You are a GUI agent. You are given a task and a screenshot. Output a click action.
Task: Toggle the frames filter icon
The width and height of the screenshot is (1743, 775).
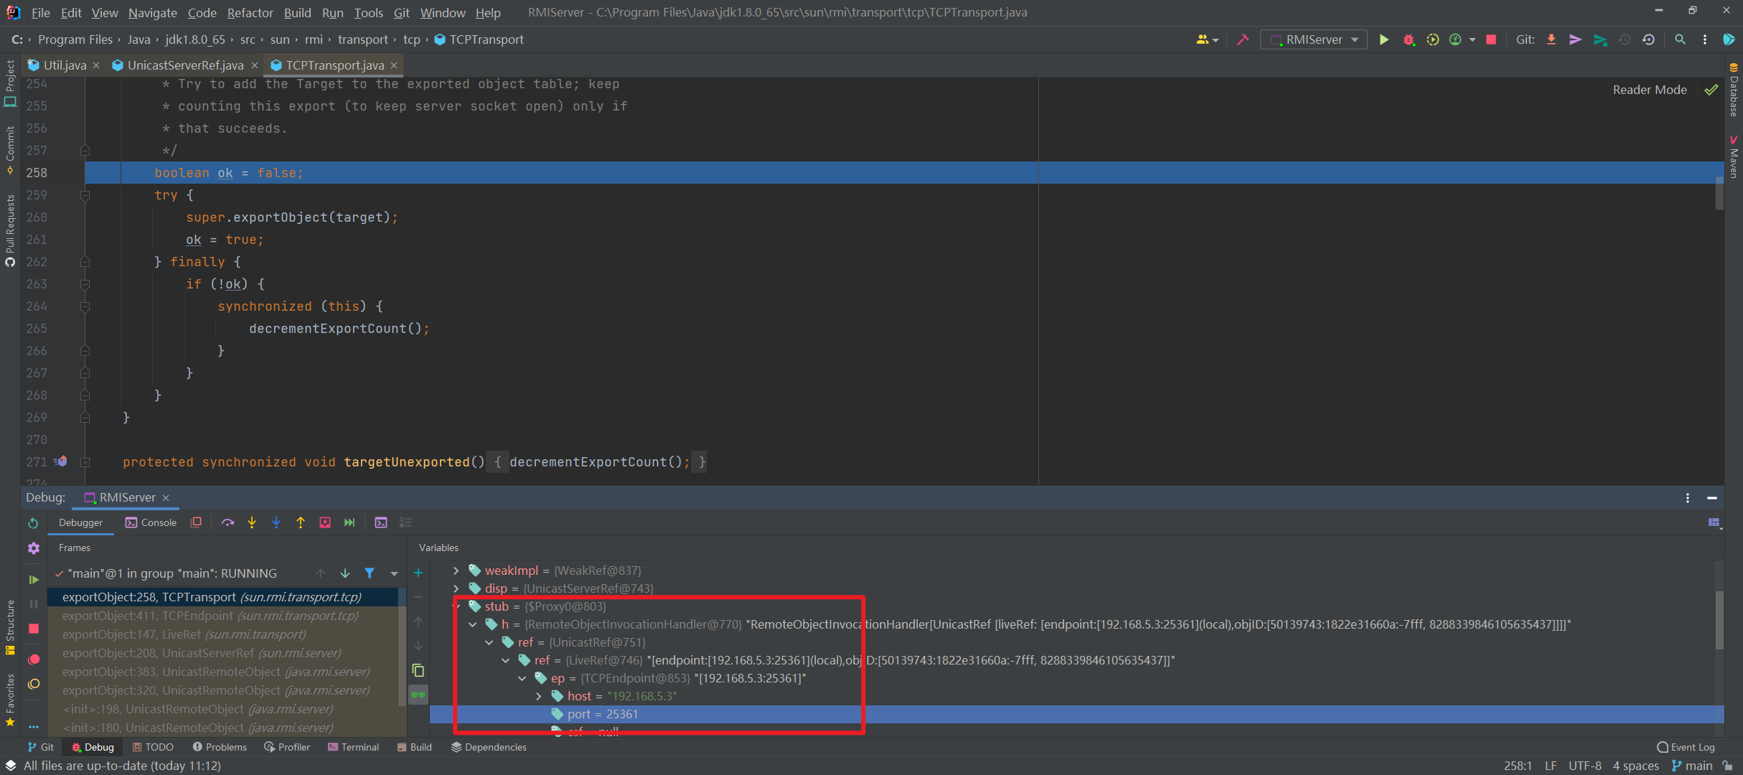tap(370, 573)
